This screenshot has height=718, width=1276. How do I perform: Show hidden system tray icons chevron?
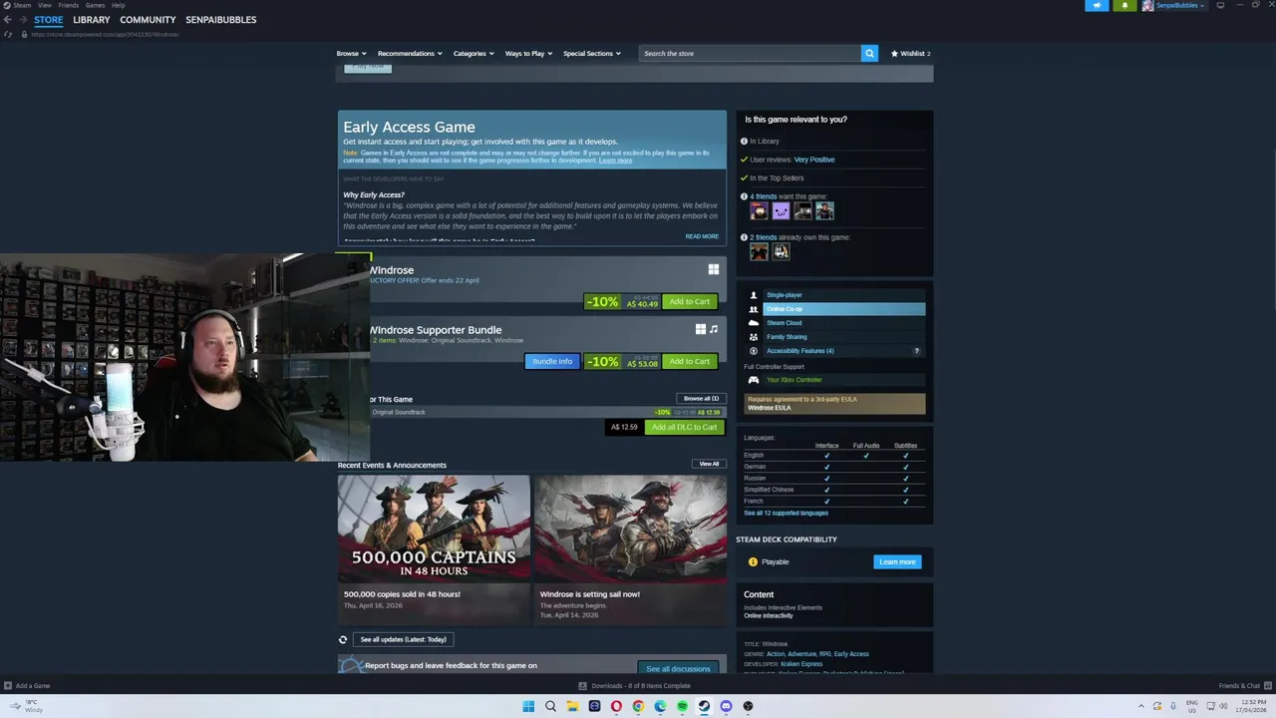(1141, 706)
